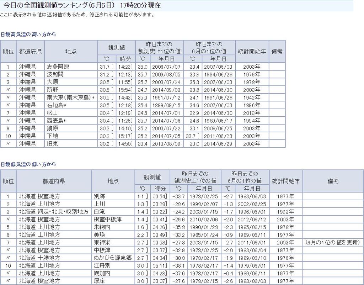Screen dimensions: 364x285
Task: Open the 厚床 station entry
Action: (x=99, y=281)
